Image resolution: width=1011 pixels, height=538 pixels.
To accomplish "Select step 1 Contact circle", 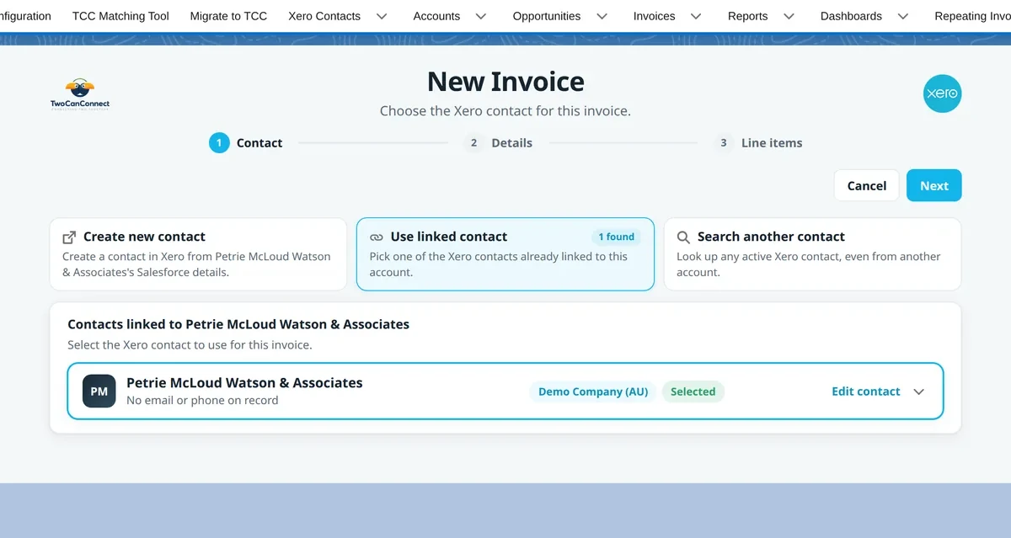I will (219, 143).
